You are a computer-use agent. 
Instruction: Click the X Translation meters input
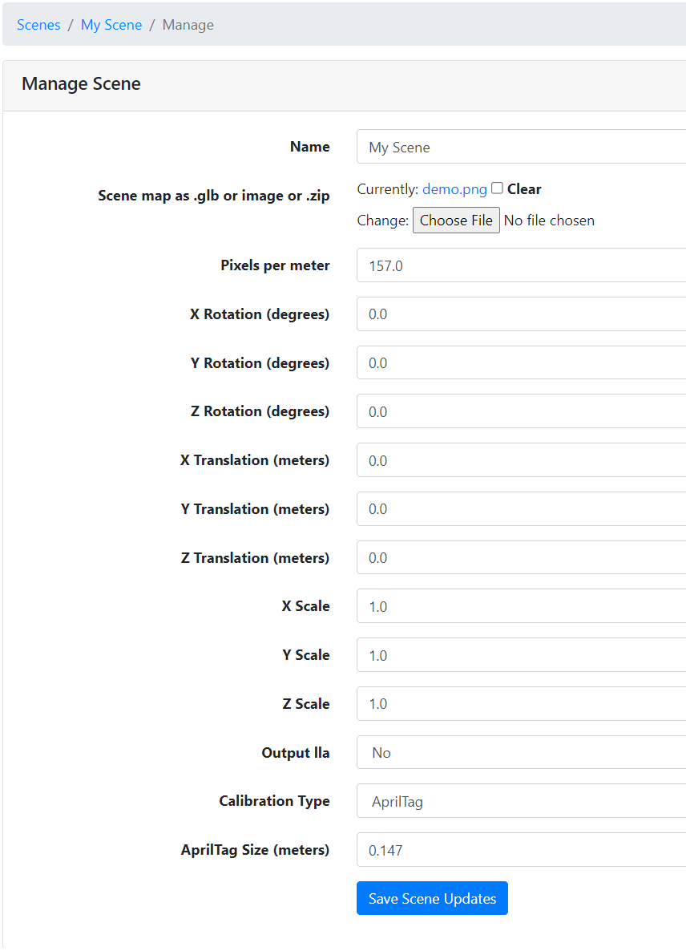[x=521, y=460]
